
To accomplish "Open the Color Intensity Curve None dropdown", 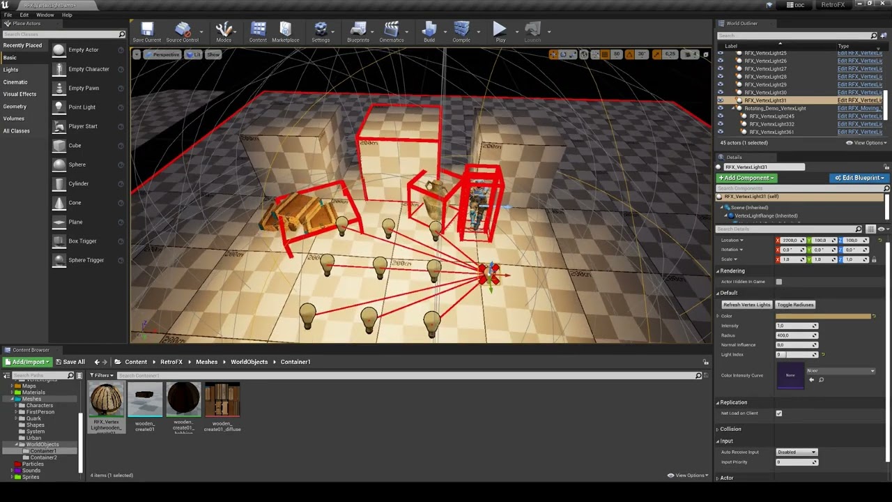I will 840,371.
